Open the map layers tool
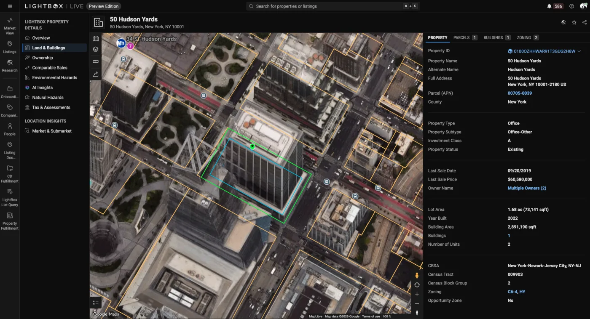Viewport: 590px width, 319px height. (96, 50)
